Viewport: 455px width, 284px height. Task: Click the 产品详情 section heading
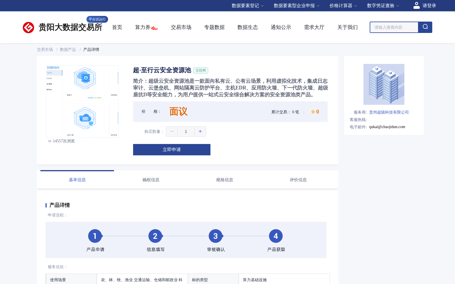[60, 205]
